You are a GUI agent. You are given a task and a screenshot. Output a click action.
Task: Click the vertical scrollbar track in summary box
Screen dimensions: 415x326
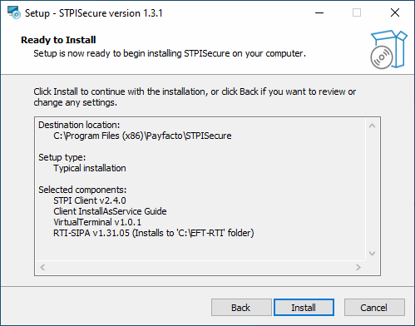[x=373, y=190]
